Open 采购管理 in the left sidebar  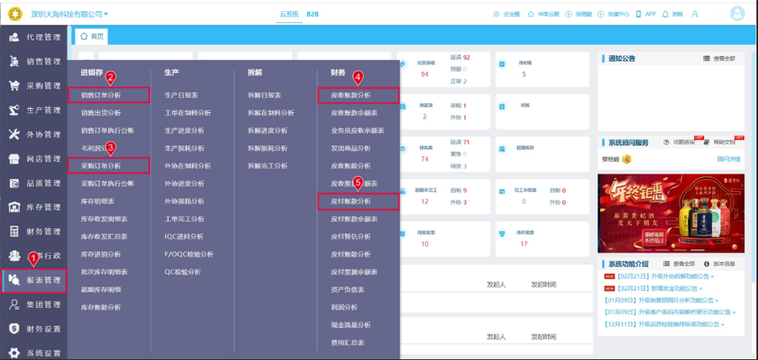[35, 86]
